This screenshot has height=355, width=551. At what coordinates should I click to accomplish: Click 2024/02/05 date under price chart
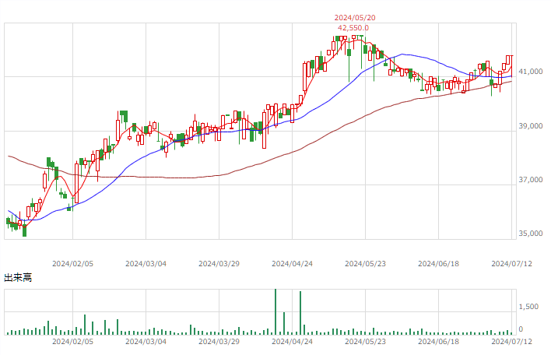pos(72,264)
